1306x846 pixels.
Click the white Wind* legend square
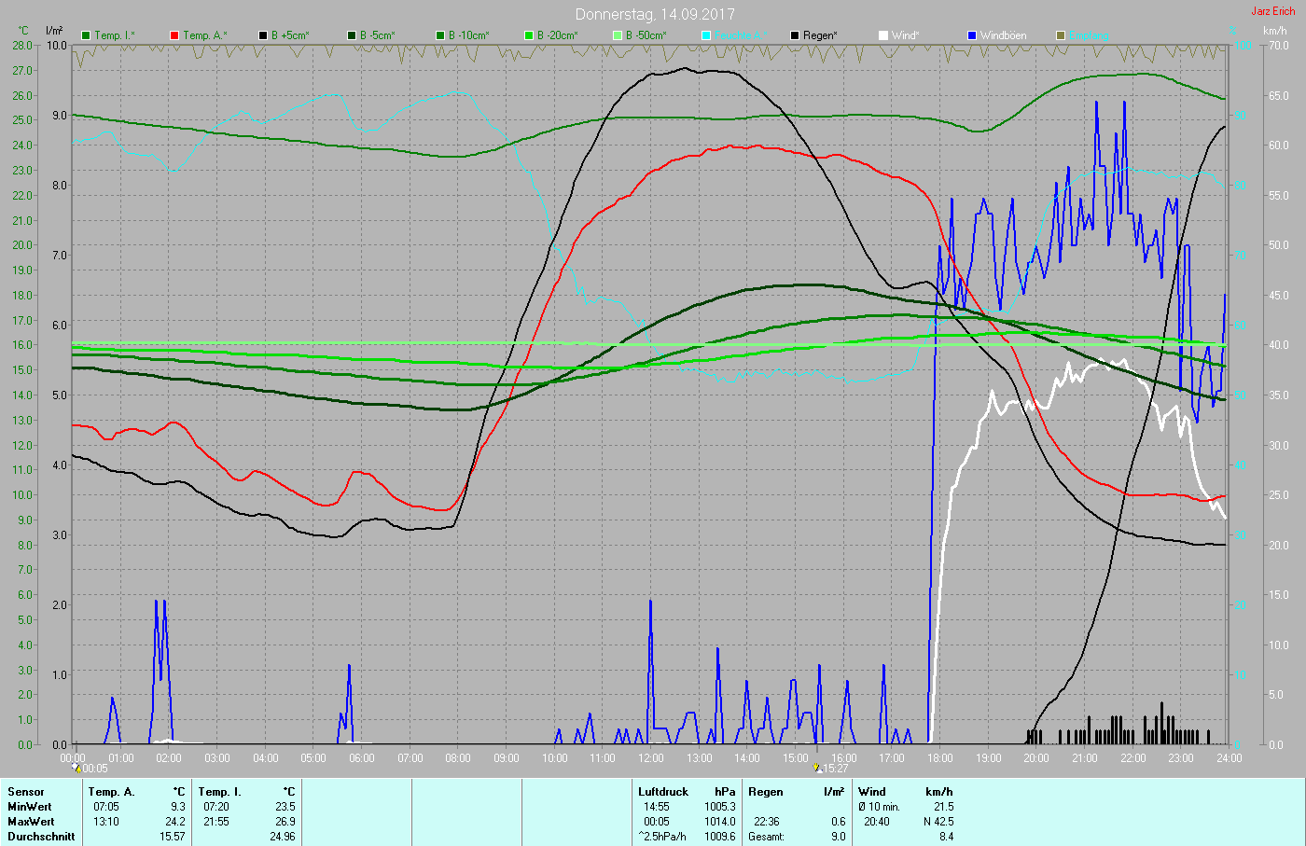tap(883, 35)
